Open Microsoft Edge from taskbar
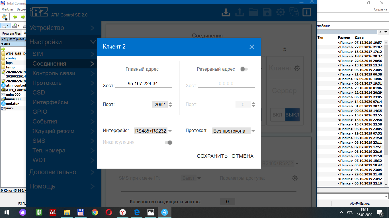The image size is (389, 218). (137, 212)
